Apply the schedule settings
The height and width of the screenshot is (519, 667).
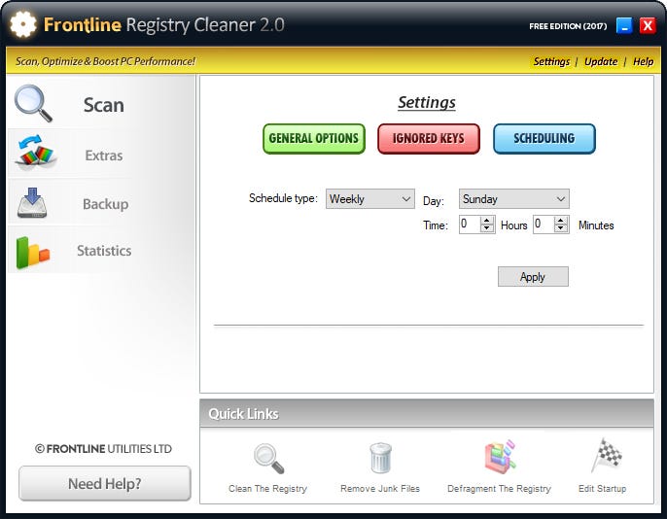point(533,277)
